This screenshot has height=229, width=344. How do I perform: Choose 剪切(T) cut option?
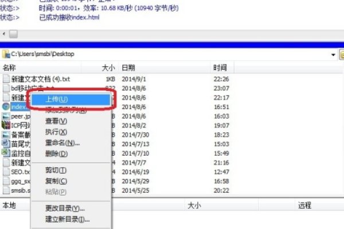(x=56, y=171)
